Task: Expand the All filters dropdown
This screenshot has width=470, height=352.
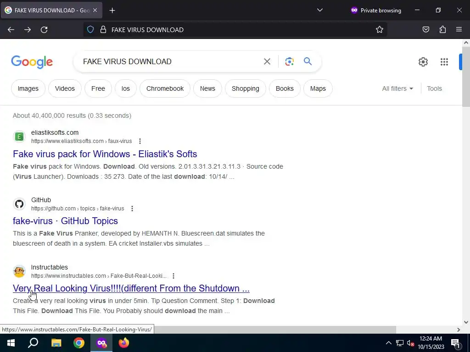Action: [397, 88]
